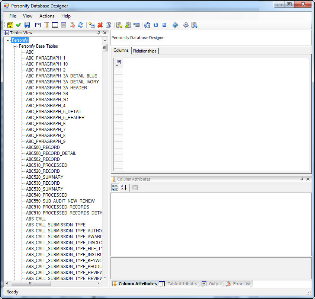Click the blue dotted grid view icon
315x299 pixels.
[x=136, y=25]
